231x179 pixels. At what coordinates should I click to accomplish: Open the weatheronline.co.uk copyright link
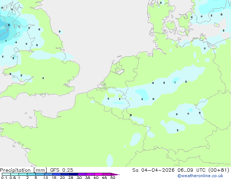point(200,176)
